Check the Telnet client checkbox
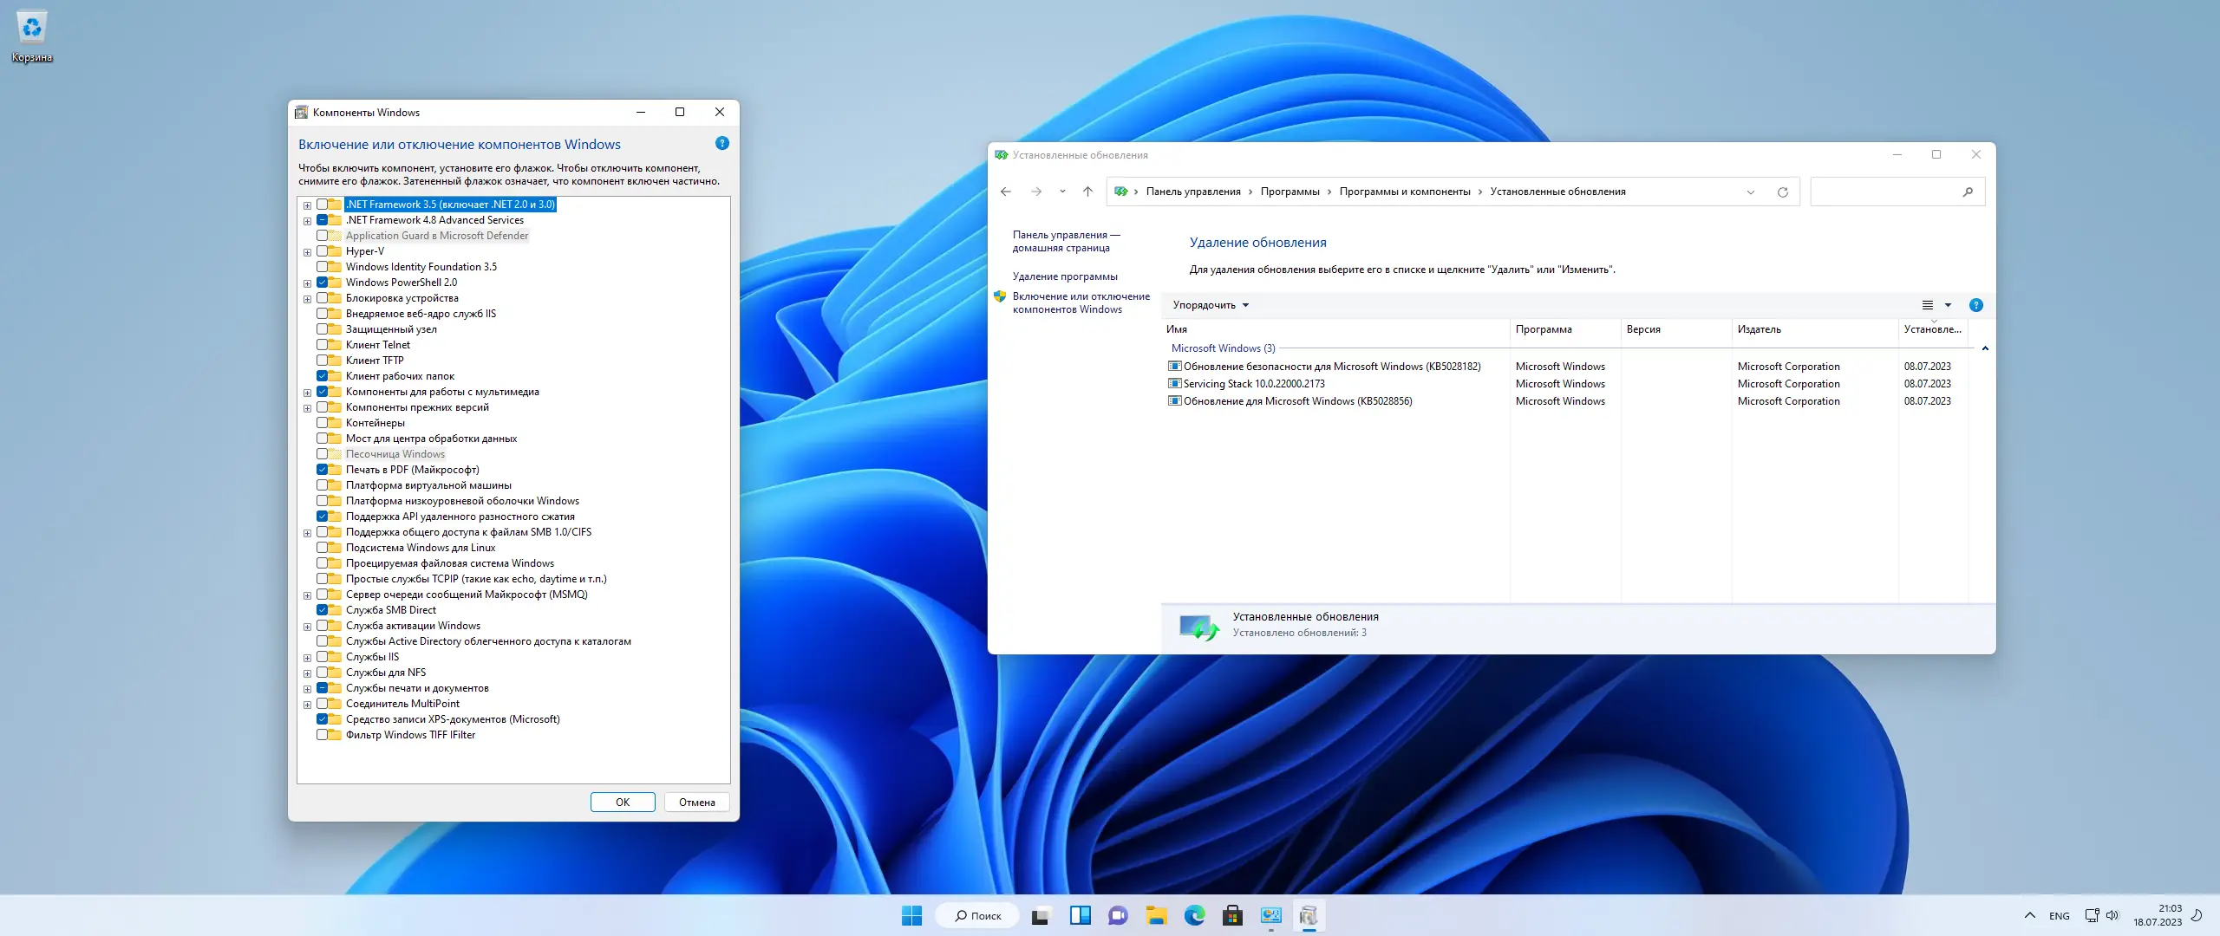The height and width of the screenshot is (936, 2220). point(323,345)
